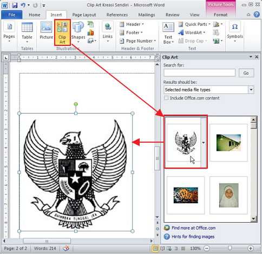Viewport: 262px width, 254px height.
Task: Open the Quick Parts menu
Action: [x=194, y=24]
